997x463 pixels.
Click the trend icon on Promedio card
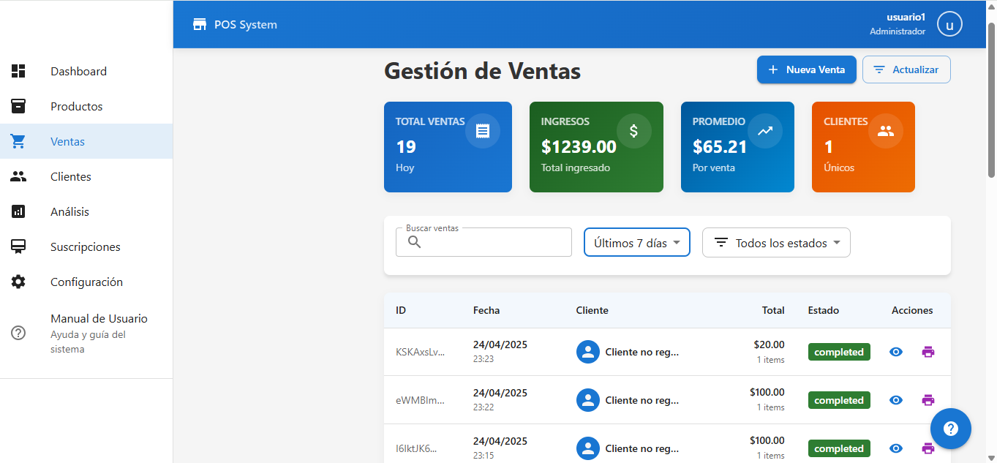(765, 131)
